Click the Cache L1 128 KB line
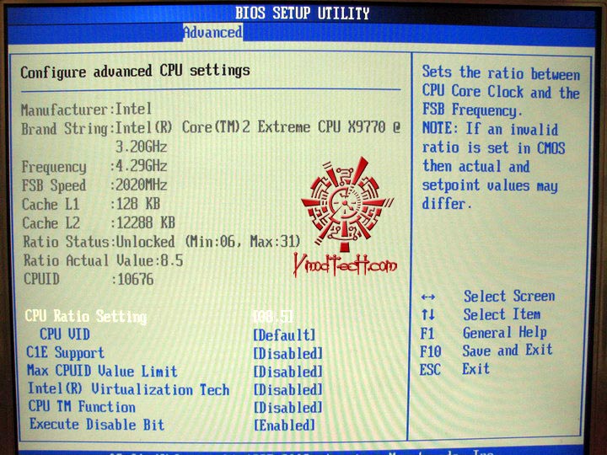This screenshot has height=455, width=607. [x=91, y=204]
